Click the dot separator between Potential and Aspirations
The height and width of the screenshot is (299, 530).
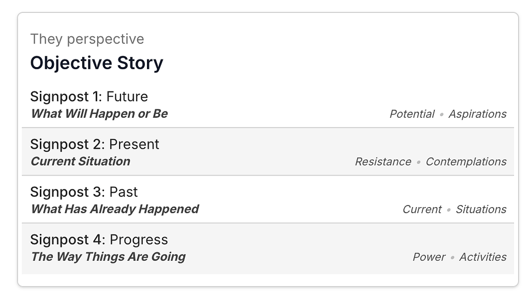point(441,114)
